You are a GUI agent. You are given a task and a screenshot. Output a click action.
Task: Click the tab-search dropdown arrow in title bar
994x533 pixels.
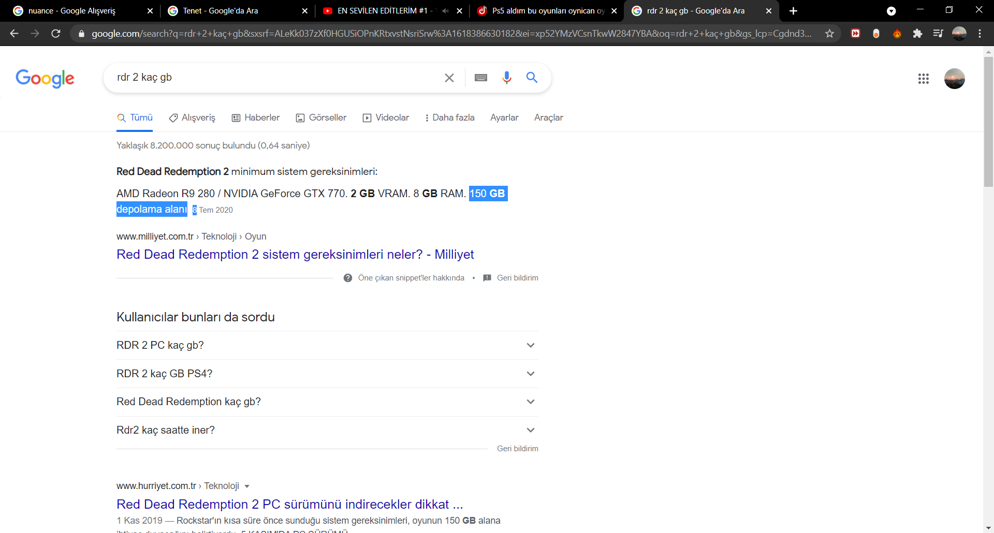pyautogui.click(x=891, y=11)
